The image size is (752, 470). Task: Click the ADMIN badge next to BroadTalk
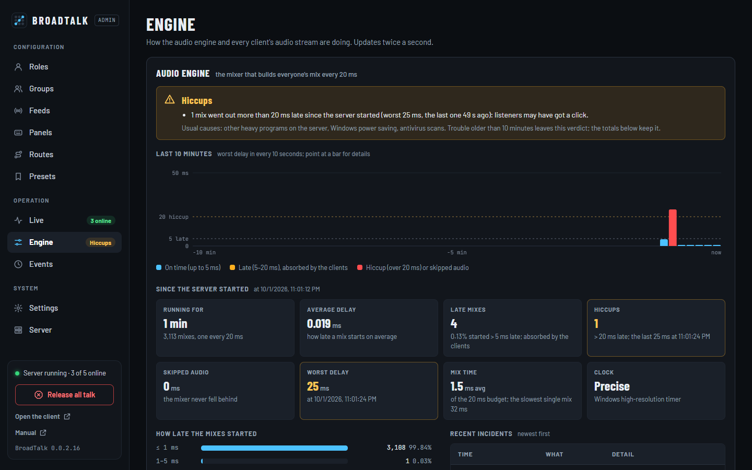[x=107, y=20]
